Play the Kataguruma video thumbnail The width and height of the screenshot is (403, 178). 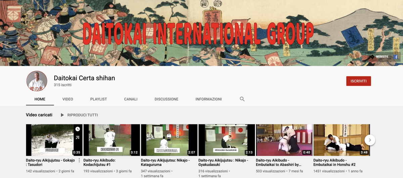click(169, 140)
